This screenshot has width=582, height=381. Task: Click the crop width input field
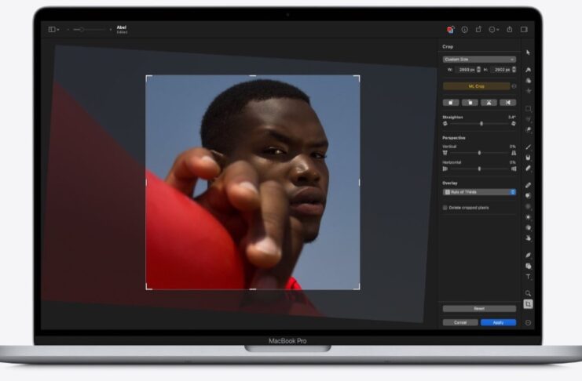466,69
